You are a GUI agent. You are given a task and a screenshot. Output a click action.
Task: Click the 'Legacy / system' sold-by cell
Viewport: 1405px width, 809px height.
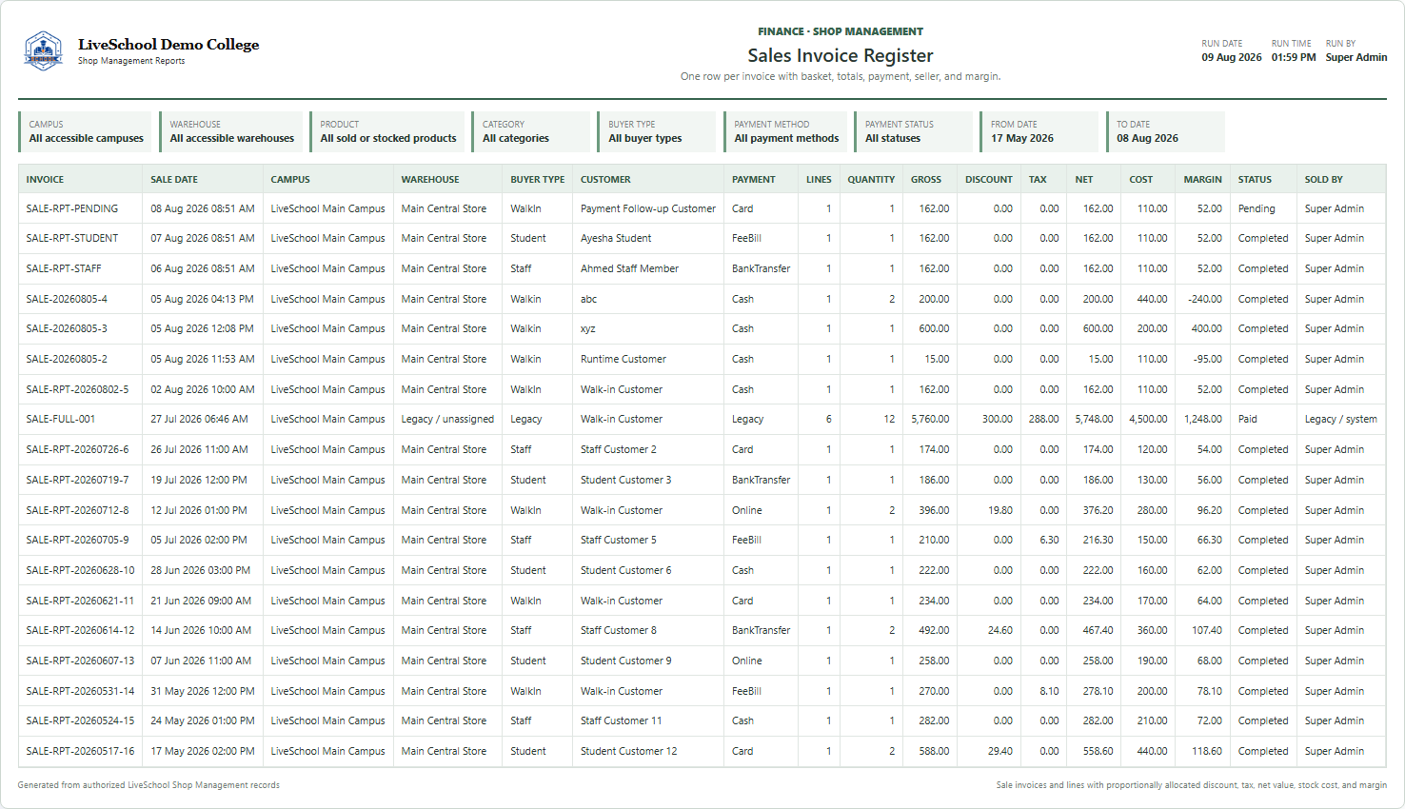click(x=1340, y=419)
